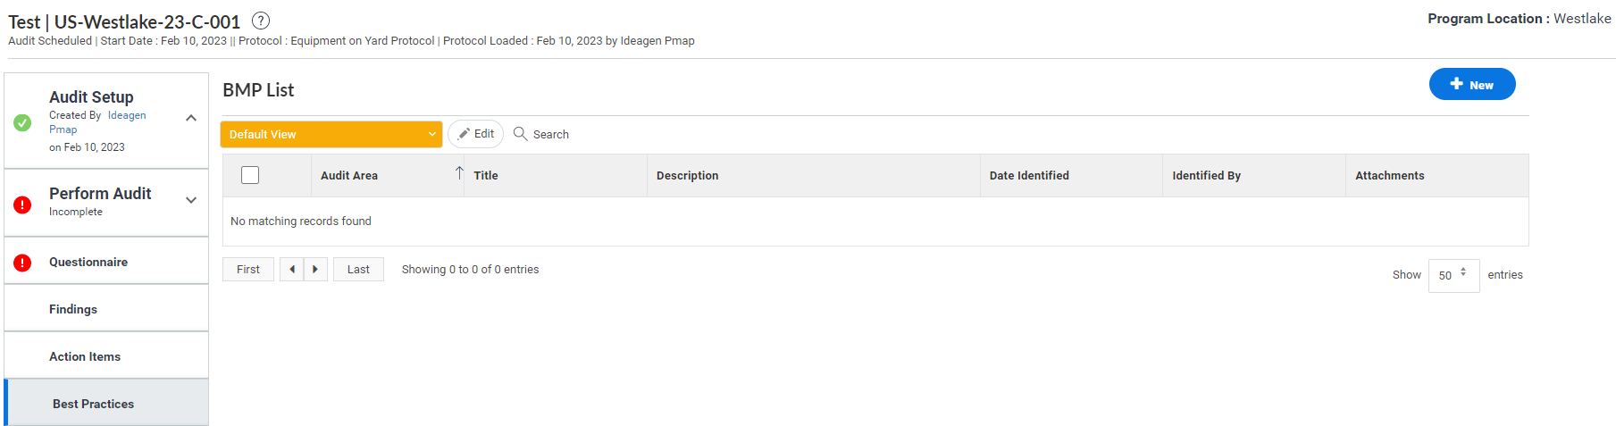The image size is (1616, 426).
Task: Click the Search magnifier icon
Action: 520,133
